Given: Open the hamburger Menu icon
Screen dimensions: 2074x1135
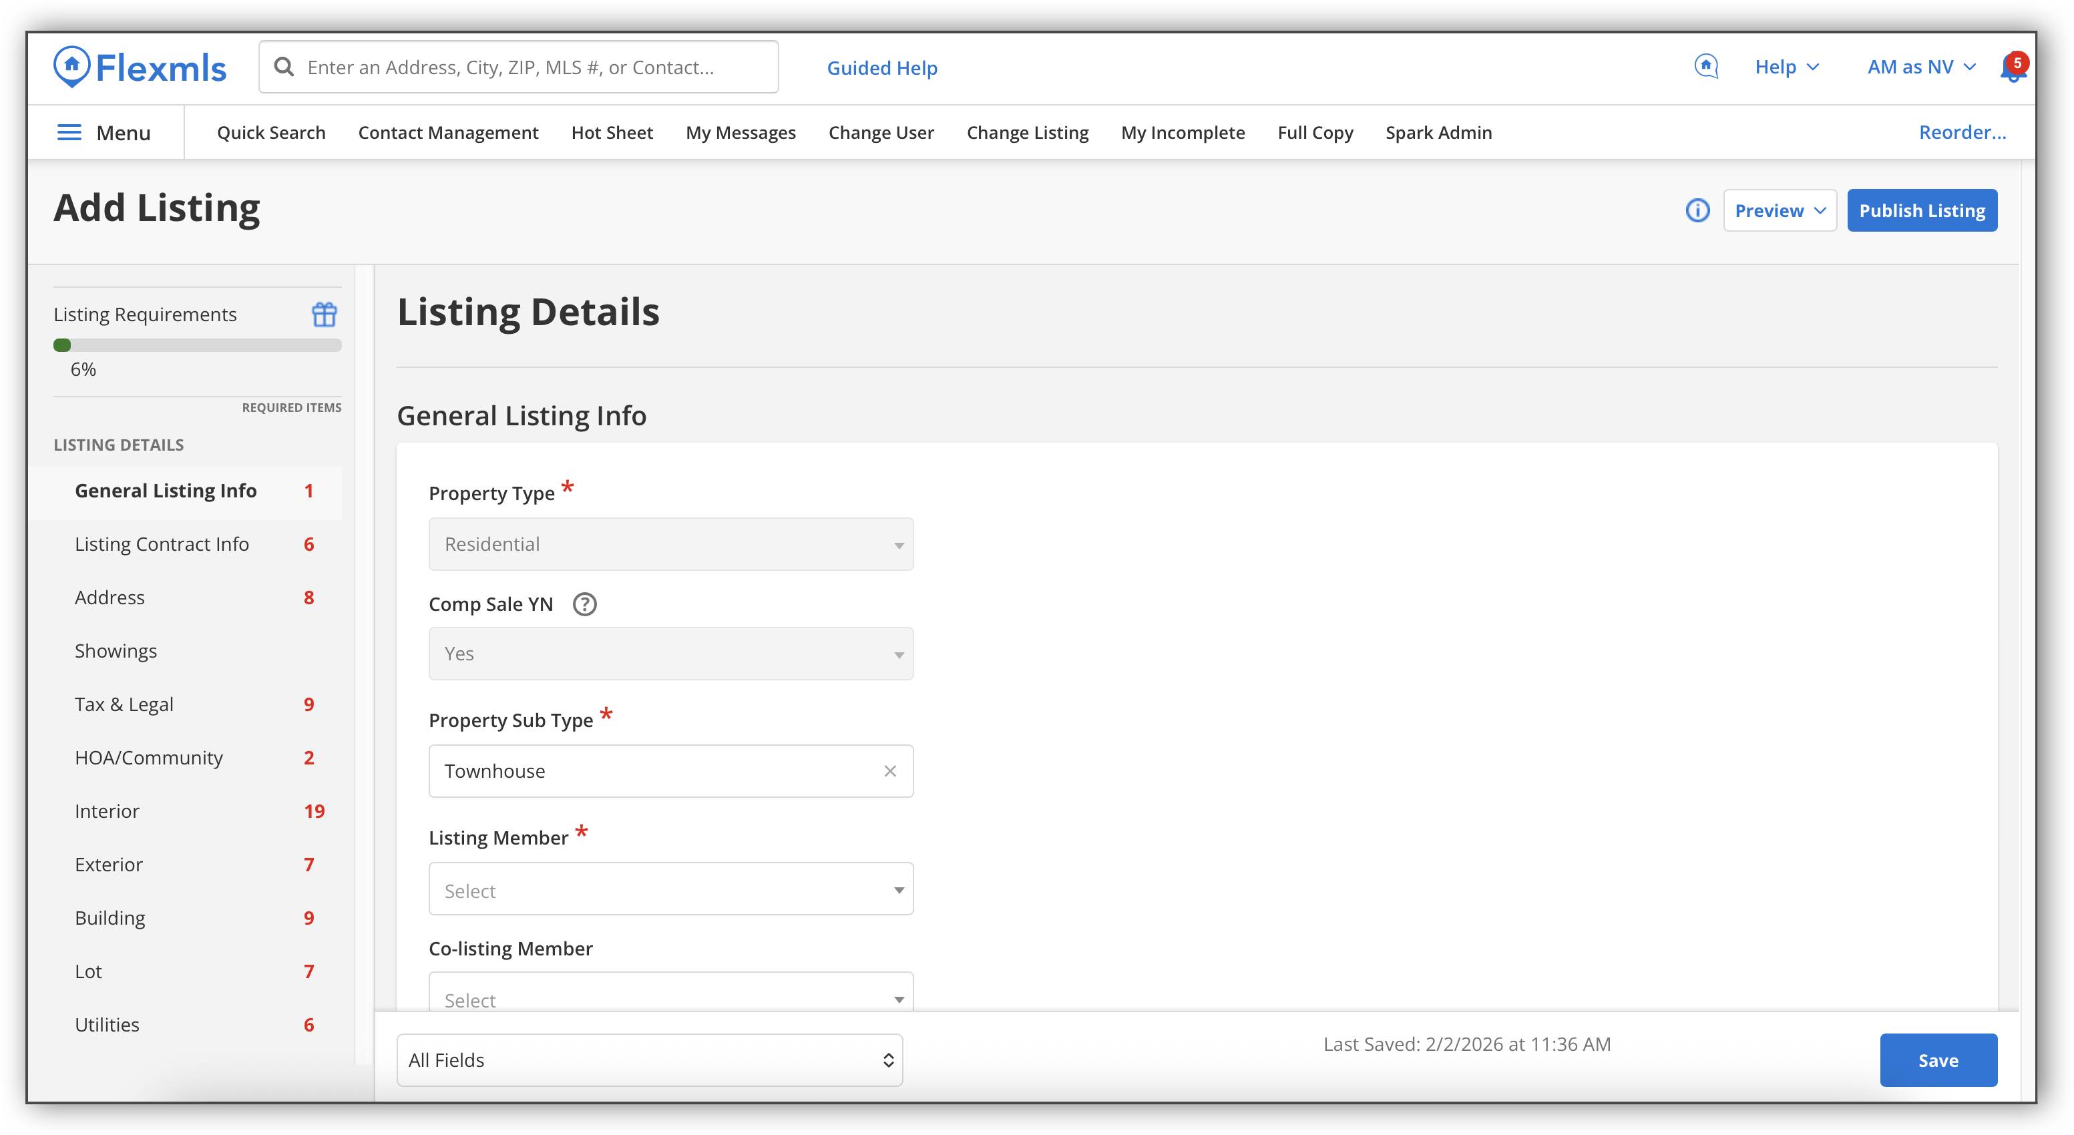Looking at the screenshot, I should point(69,132).
